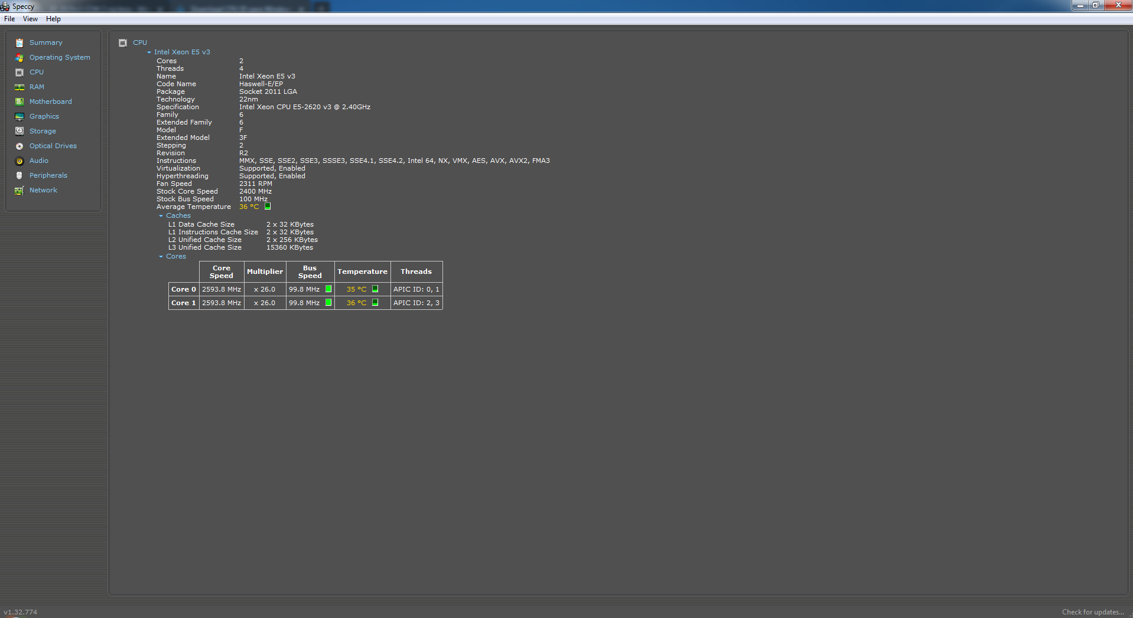
Task: Click the Motherboard icon in sidebar
Action: 19,102
